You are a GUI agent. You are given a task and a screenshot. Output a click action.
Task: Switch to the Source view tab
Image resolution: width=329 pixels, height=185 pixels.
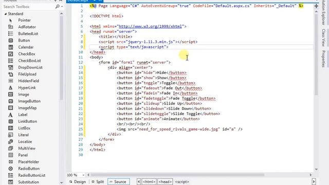click(119, 181)
